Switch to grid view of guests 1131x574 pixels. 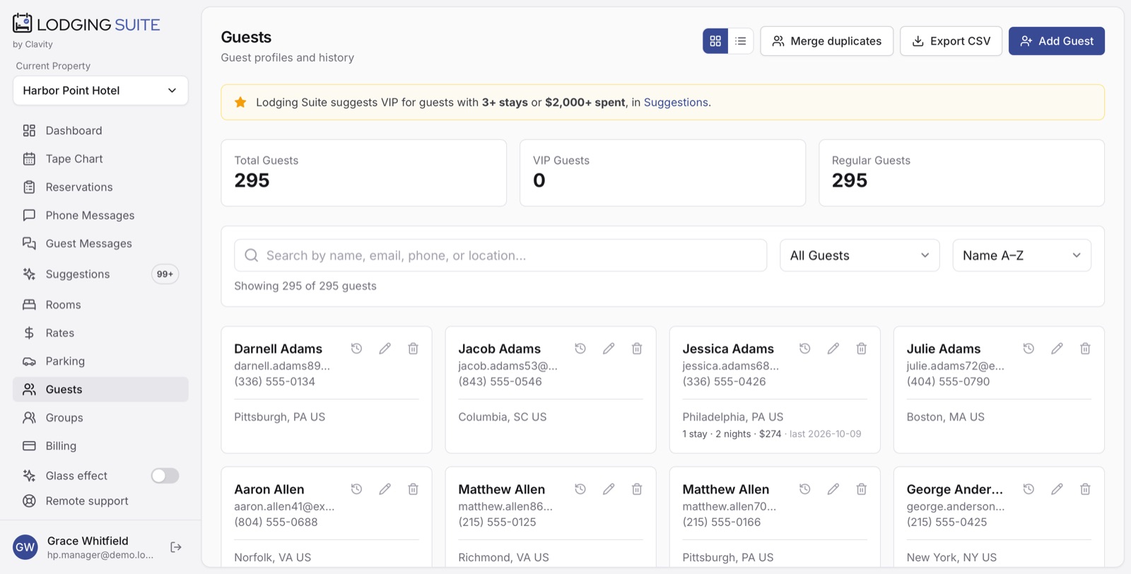(715, 41)
